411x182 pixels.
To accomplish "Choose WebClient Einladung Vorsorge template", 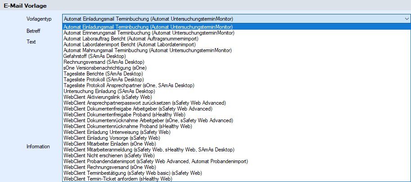I will pyautogui.click(x=237, y=138).
